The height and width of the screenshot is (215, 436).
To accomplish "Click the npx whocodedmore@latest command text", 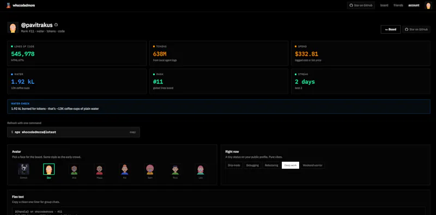I will point(35,132).
